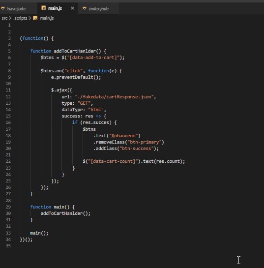
Task: Click the "./fakedata/cartResponse.json" url string
Action: click(115, 97)
